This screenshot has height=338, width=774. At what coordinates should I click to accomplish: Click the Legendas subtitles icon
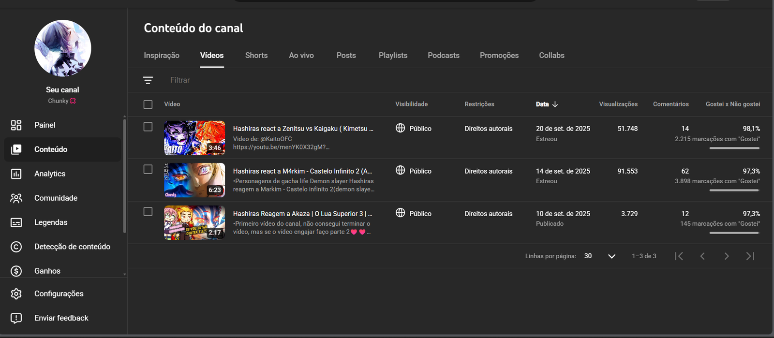(16, 222)
